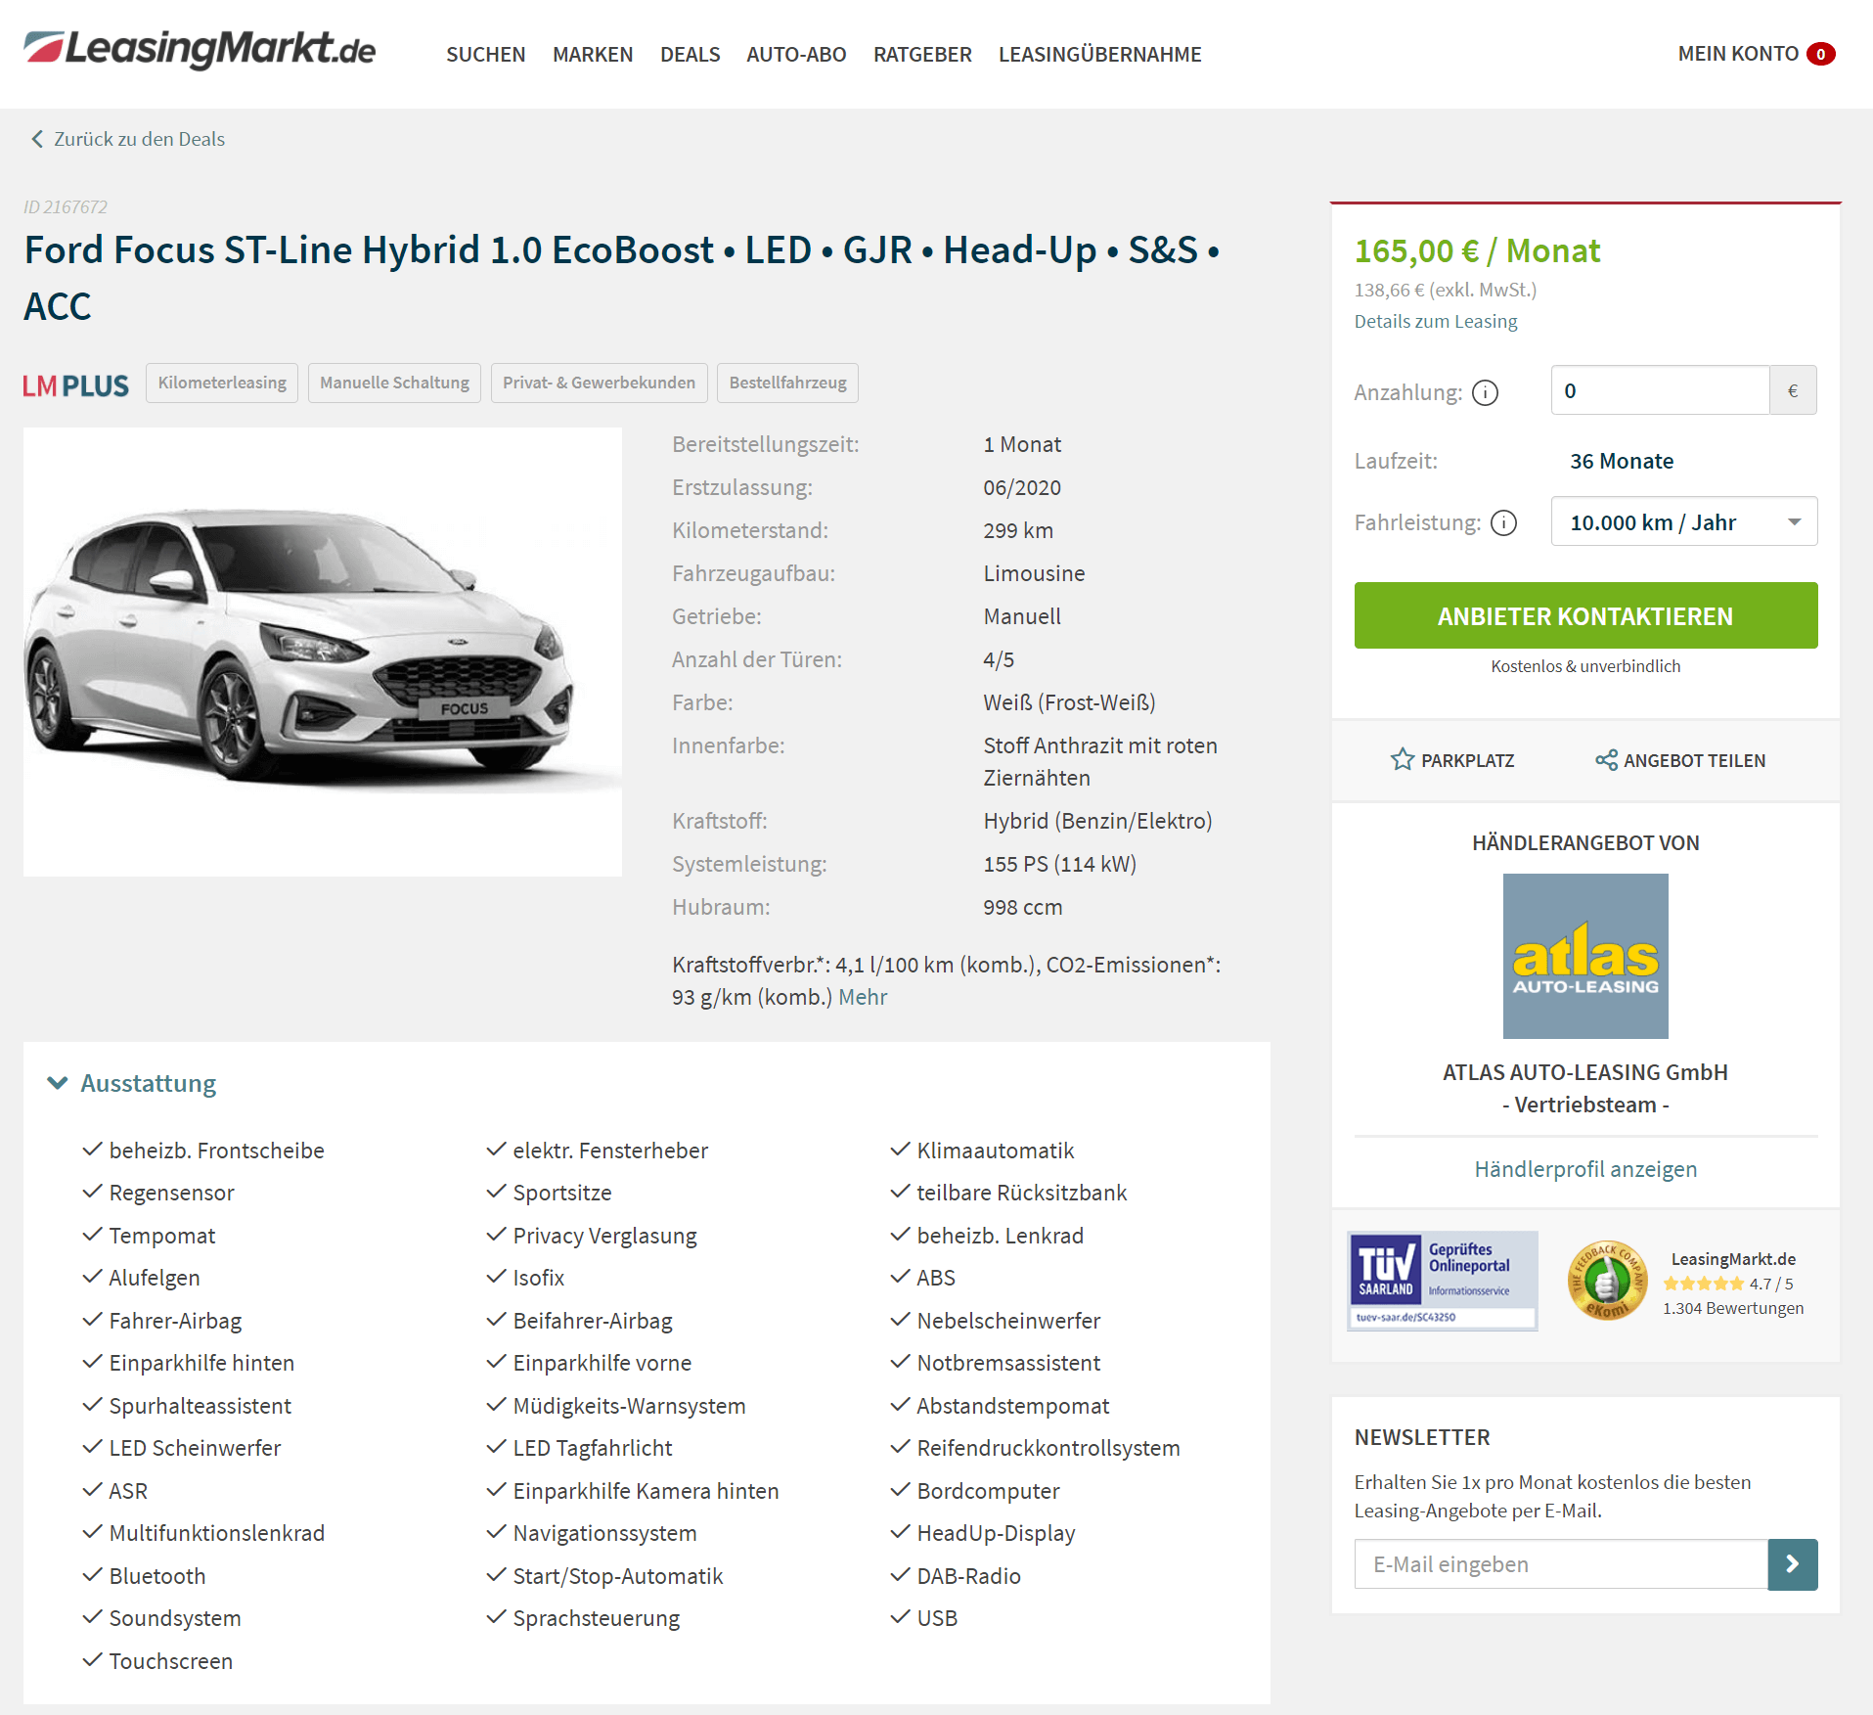1873x1715 pixels.
Task: Open the AUTO-ABO menu
Action: pyautogui.click(x=796, y=55)
